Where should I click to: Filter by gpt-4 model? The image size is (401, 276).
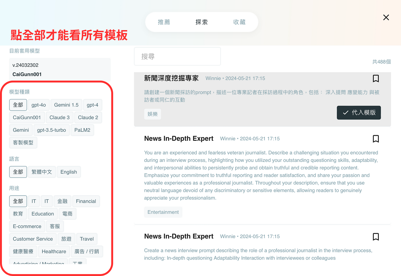(92, 105)
